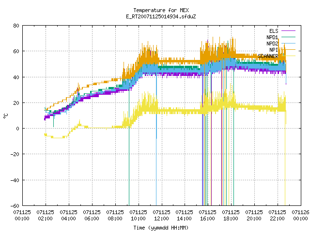Click the x-axis tick label 071125 14:00
The width and height of the screenshot is (310, 232).
(x=184, y=216)
